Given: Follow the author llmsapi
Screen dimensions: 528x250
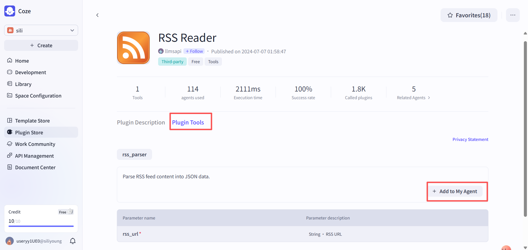Looking at the screenshot, I should click(194, 51).
